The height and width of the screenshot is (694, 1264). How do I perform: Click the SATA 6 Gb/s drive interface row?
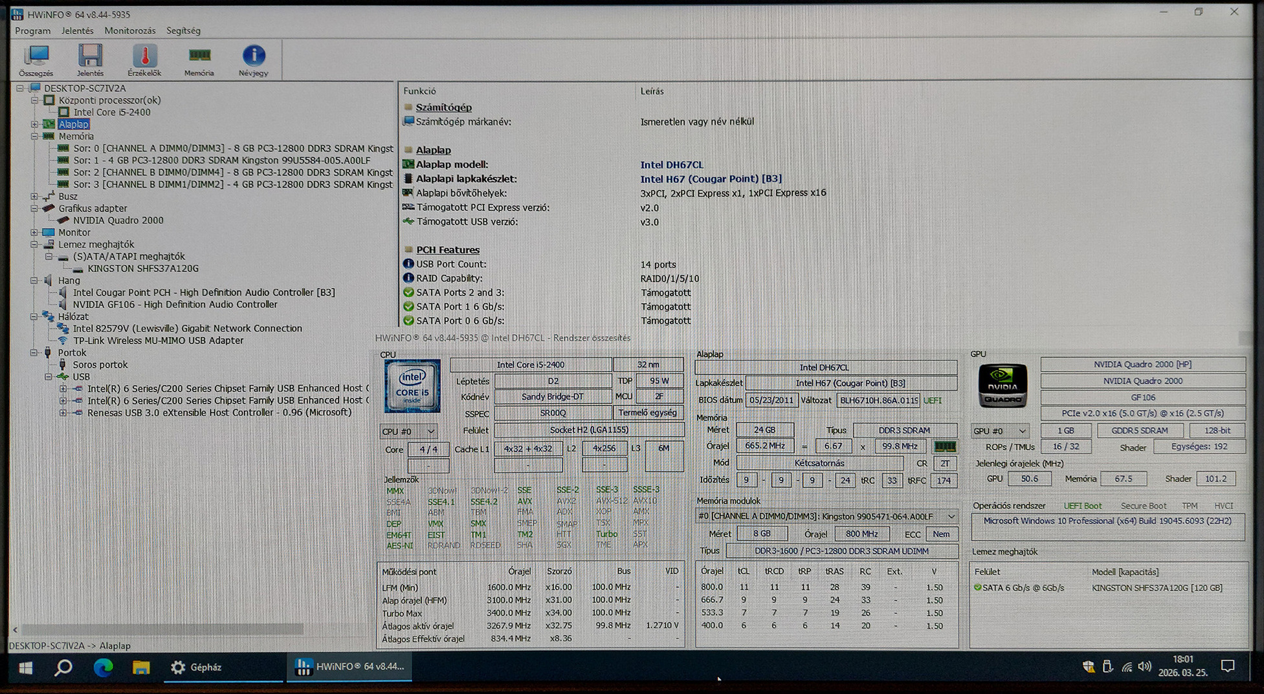(x=1099, y=588)
